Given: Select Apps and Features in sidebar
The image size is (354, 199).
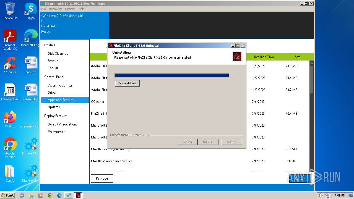Looking at the screenshot, I should pyautogui.click(x=65, y=100).
